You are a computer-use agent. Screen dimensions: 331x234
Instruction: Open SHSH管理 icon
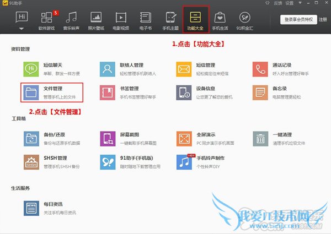31,162
